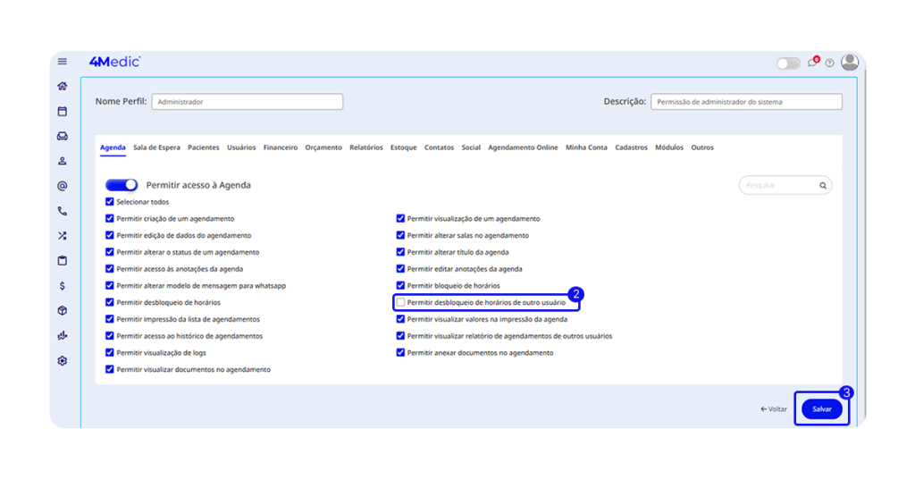Open the chat notifications icon
This screenshot has height=480, width=915.
pyautogui.click(x=812, y=63)
